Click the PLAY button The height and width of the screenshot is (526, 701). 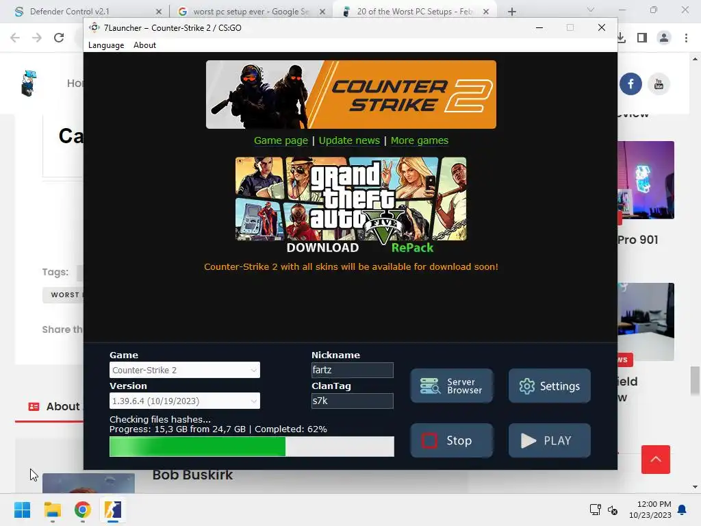click(x=550, y=440)
